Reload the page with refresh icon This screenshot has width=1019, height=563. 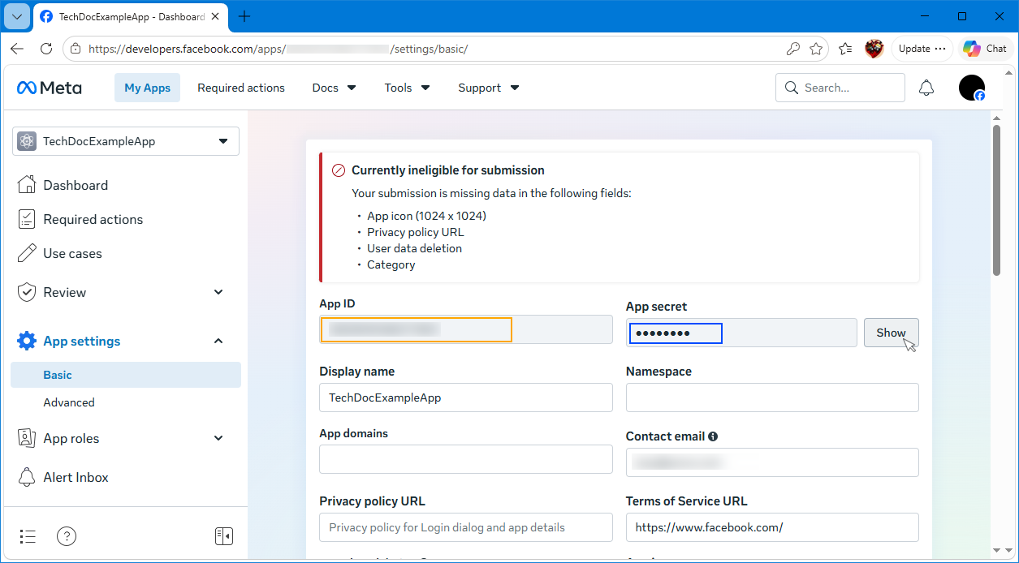coord(46,49)
